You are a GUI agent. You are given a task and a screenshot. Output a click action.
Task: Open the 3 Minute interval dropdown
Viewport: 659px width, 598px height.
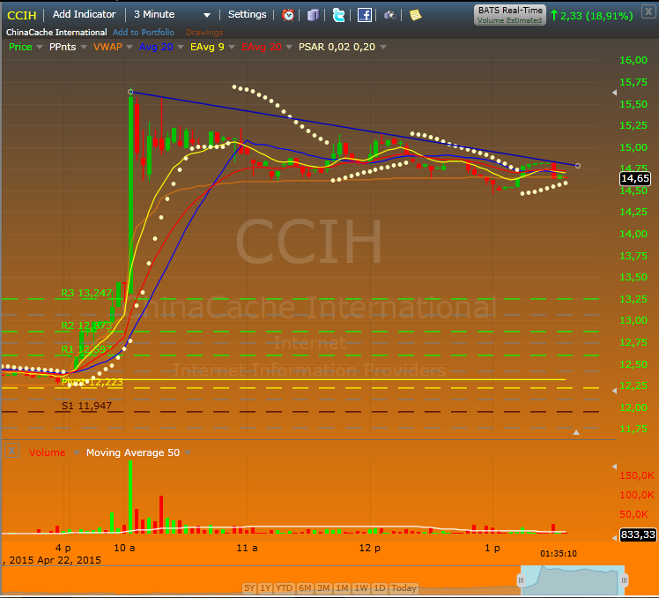tap(207, 15)
